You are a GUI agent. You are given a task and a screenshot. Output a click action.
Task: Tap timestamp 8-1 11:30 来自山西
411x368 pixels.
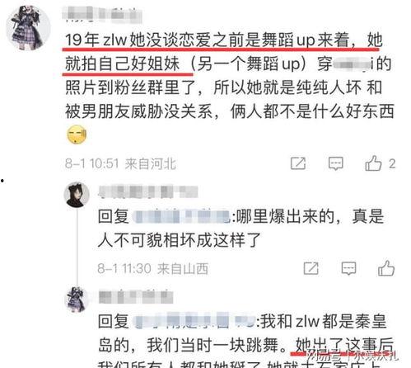[x=152, y=268]
